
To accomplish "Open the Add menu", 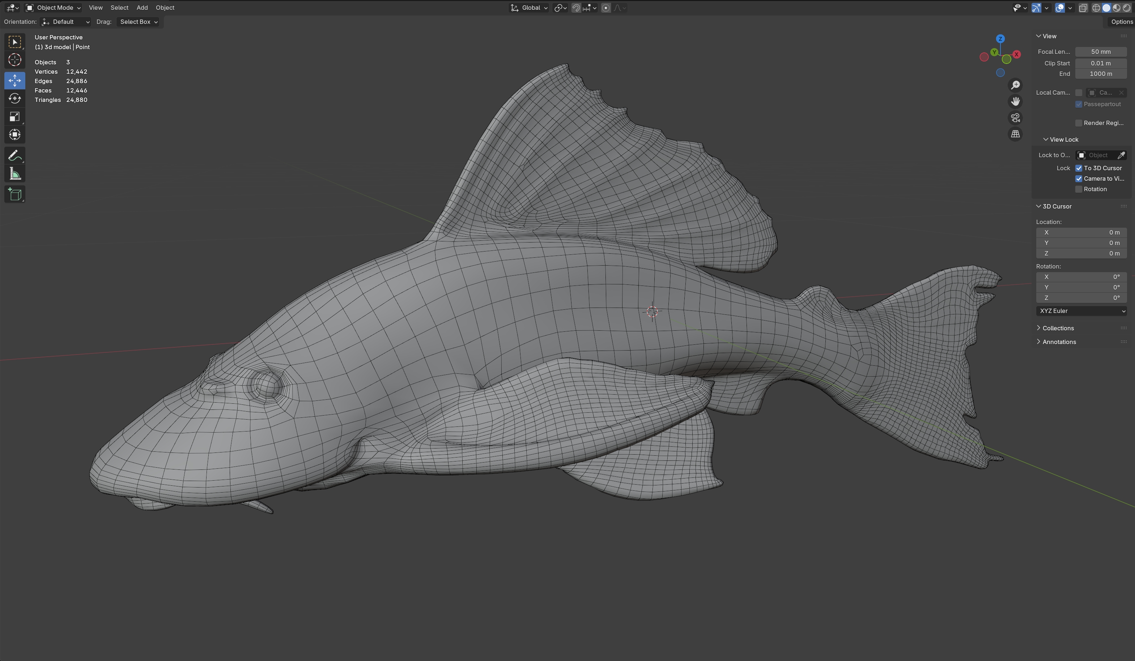I will 142,8.
